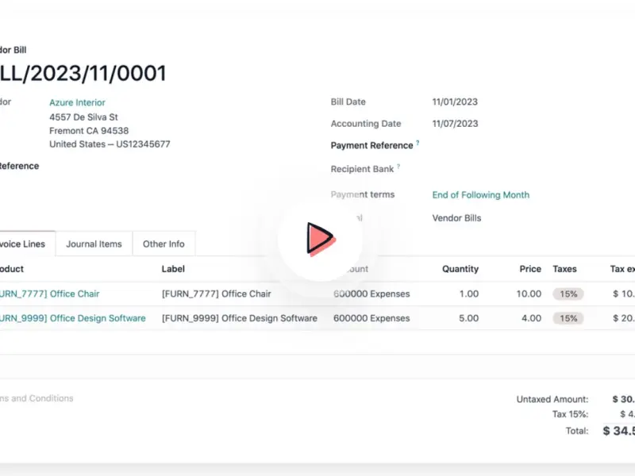Screen dimensions: 635x476
Task: Sort by the Quantity column header
Action: click(x=460, y=269)
